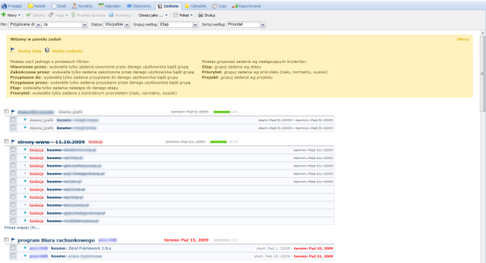Click red termin: Paź 10, 2009 date
The width and height of the screenshot is (486, 263).
(x=313, y=248)
